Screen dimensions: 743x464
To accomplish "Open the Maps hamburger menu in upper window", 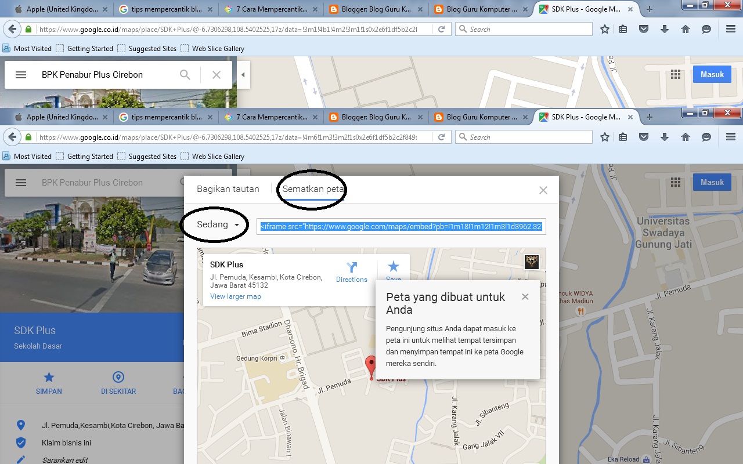I will coord(21,75).
